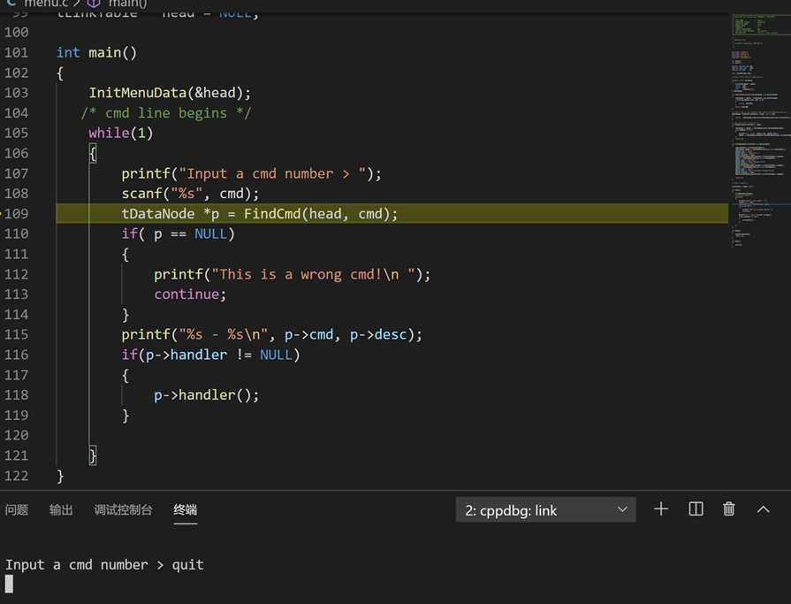The width and height of the screenshot is (791, 604).
Task: Open the terminal selector 'cppdbg: link' dropdown
Action: click(545, 510)
